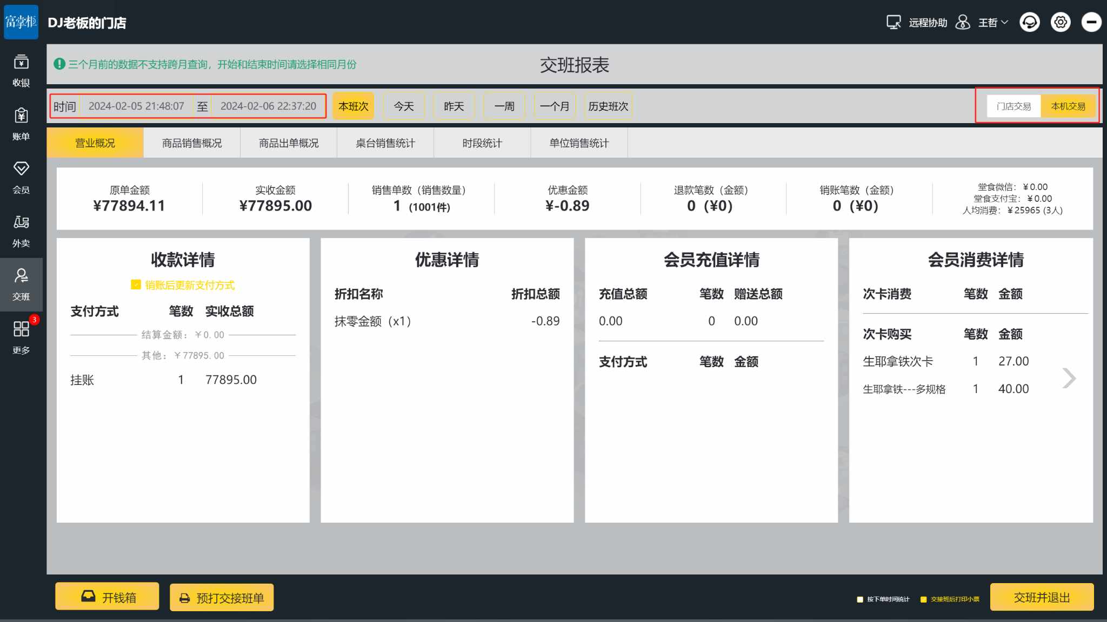Screen dimensions: 1107x622
Task: Click the 富掌柜 app logo
Action: tap(21, 22)
